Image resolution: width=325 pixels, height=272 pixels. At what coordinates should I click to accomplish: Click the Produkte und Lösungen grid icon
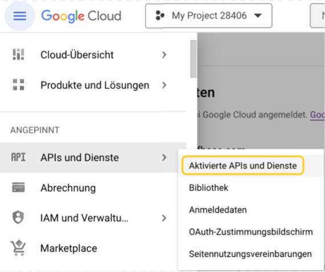[18, 85]
